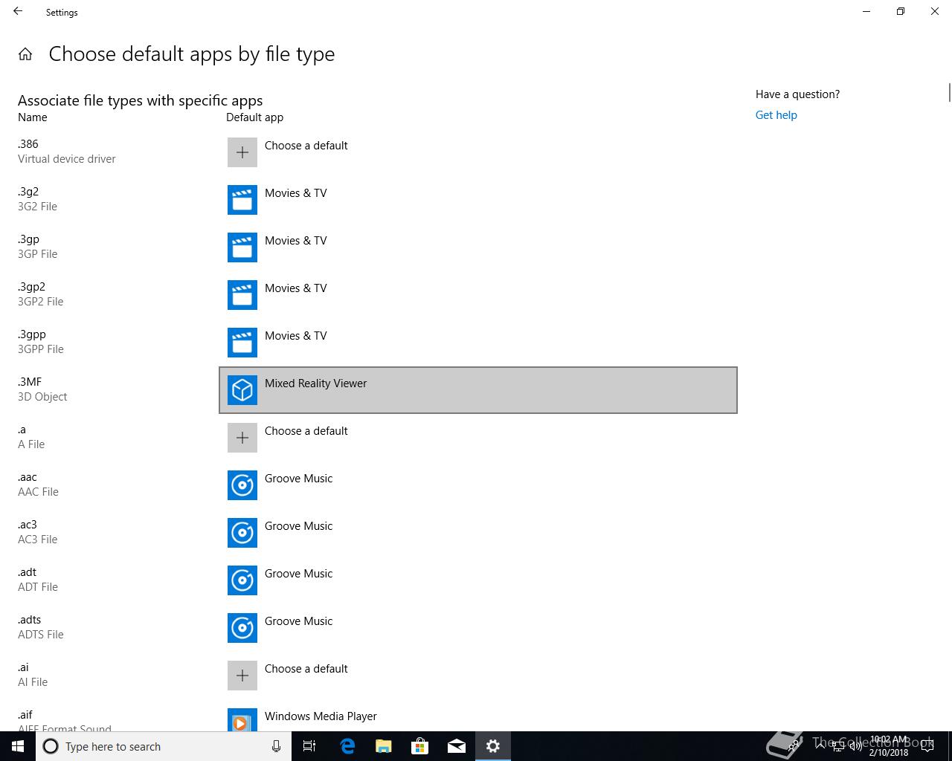The width and height of the screenshot is (952, 761).
Task: Click the taskbar clock showing 10:02 AM
Action: point(889,746)
